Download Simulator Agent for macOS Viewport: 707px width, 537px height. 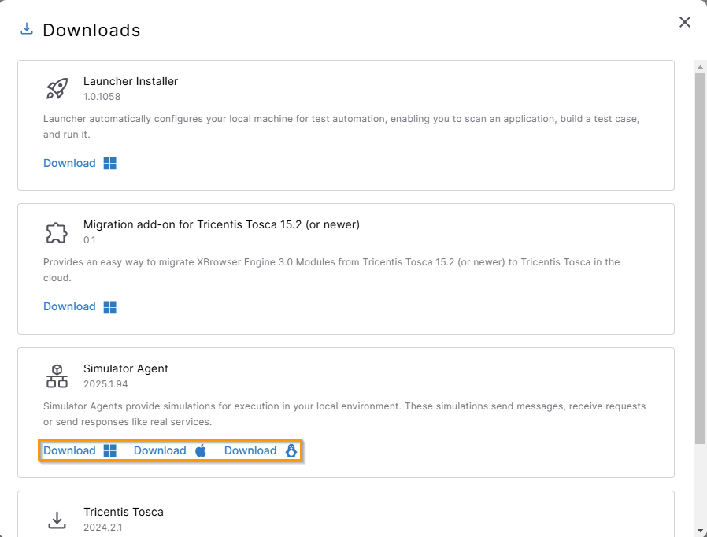coord(160,450)
